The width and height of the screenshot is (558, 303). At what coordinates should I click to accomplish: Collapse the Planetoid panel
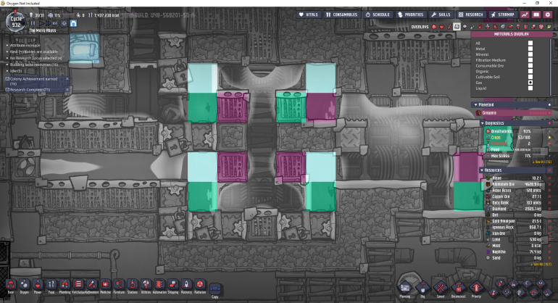476,104
